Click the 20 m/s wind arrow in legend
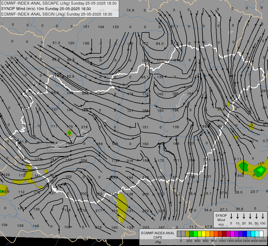The image size is (268, 246). [x=244, y=216]
